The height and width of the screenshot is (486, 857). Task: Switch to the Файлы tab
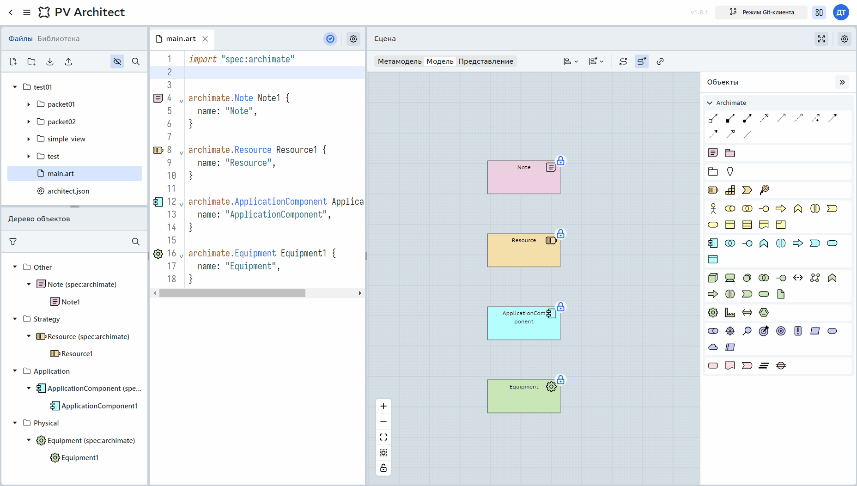pyautogui.click(x=20, y=39)
